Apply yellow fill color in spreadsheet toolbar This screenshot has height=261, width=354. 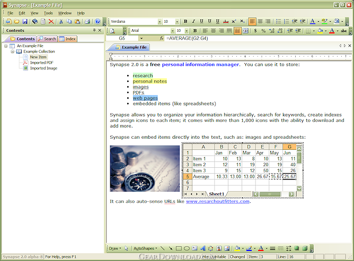click(x=320, y=31)
